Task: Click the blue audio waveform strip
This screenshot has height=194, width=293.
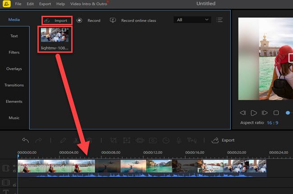Action: click(x=142, y=175)
